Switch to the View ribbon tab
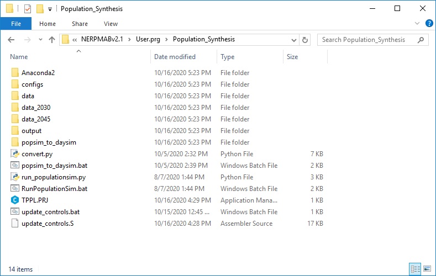 coord(111,24)
